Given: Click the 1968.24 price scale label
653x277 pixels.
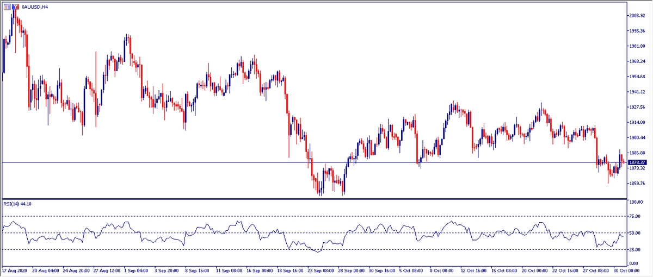Looking at the screenshot, I should coord(637,61).
